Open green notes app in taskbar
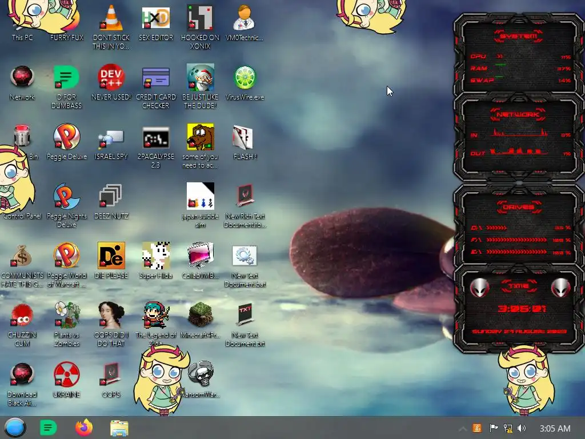The width and height of the screenshot is (585, 439). click(48, 428)
